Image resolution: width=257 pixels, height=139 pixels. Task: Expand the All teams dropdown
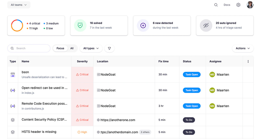click(19, 5)
